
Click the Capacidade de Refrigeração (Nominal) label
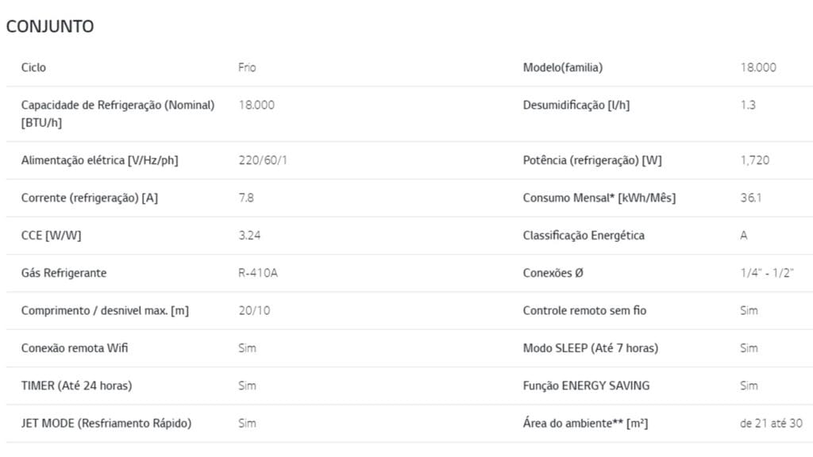tap(118, 106)
